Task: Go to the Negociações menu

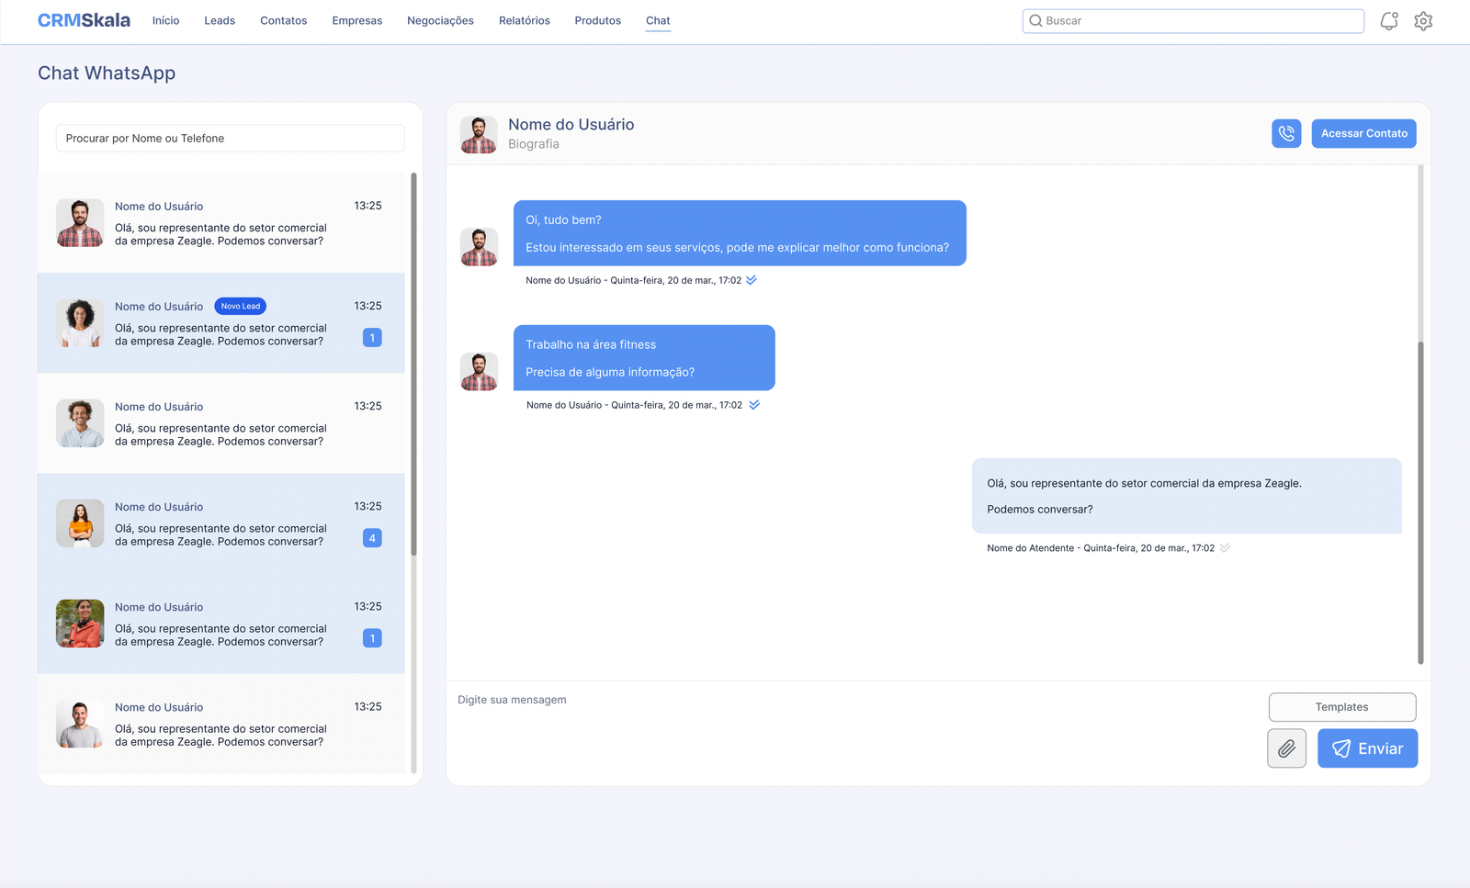Action: pyautogui.click(x=440, y=20)
